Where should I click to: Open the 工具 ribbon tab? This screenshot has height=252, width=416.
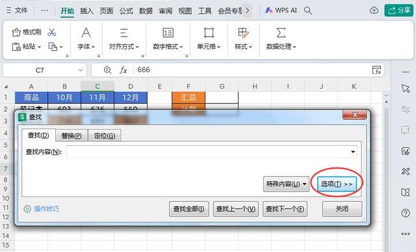pos(205,11)
